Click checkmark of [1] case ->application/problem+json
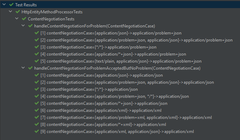 click(x=37, y=33)
